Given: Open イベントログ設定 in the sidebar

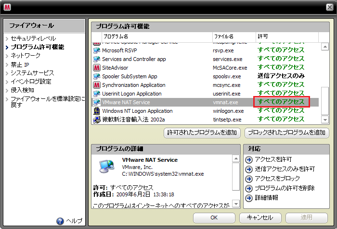Looking at the screenshot, I should pos(31,82).
